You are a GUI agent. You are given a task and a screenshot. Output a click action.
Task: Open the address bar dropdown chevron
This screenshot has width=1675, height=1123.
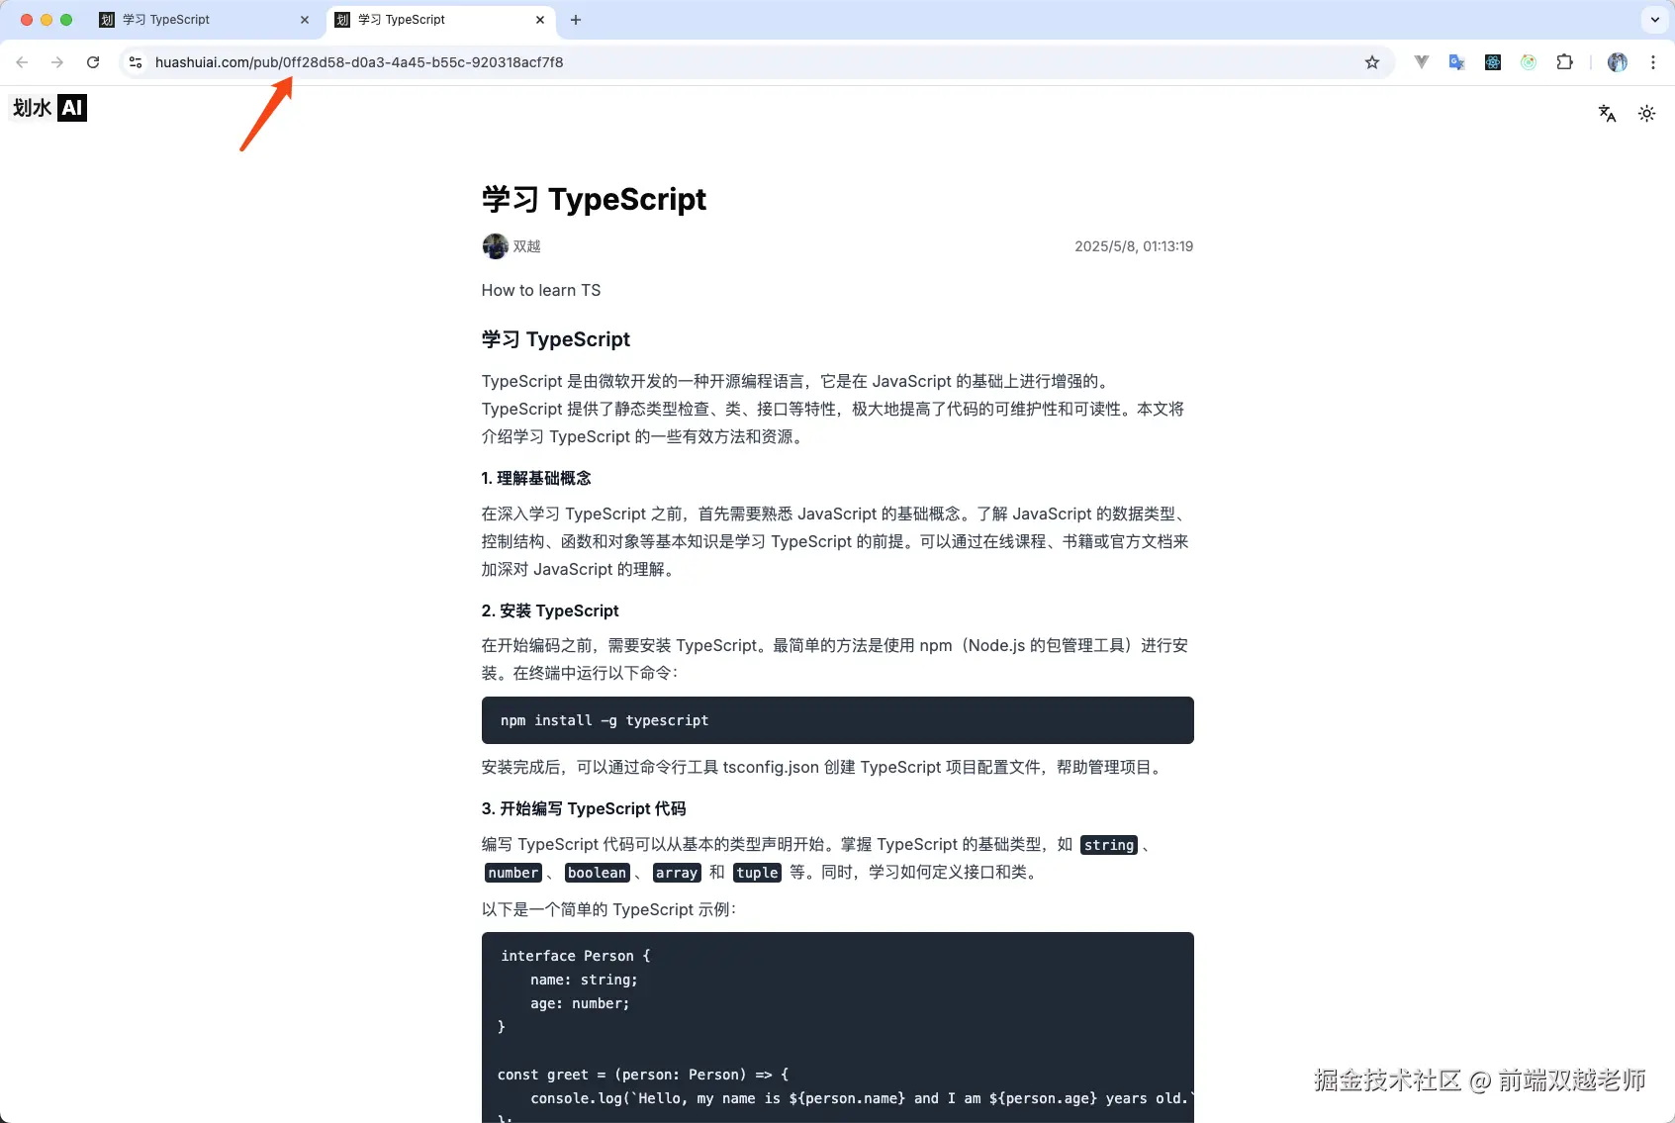(1652, 19)
